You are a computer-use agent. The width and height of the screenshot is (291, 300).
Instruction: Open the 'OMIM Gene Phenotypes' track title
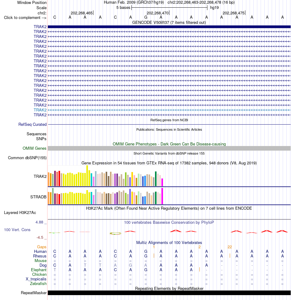click(x=169, y=144)
